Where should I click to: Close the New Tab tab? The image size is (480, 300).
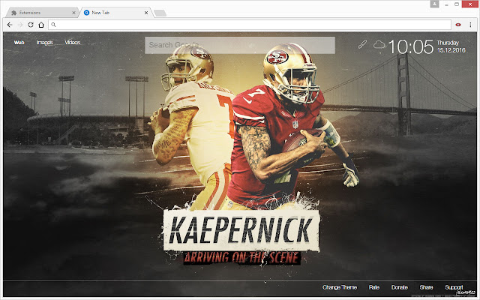(x=146, y=13)
